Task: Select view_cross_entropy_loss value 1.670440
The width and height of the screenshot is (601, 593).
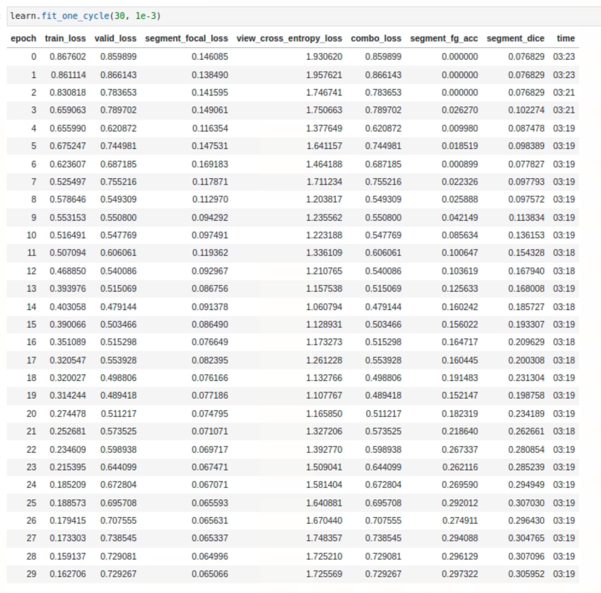Action: (324, 520)
